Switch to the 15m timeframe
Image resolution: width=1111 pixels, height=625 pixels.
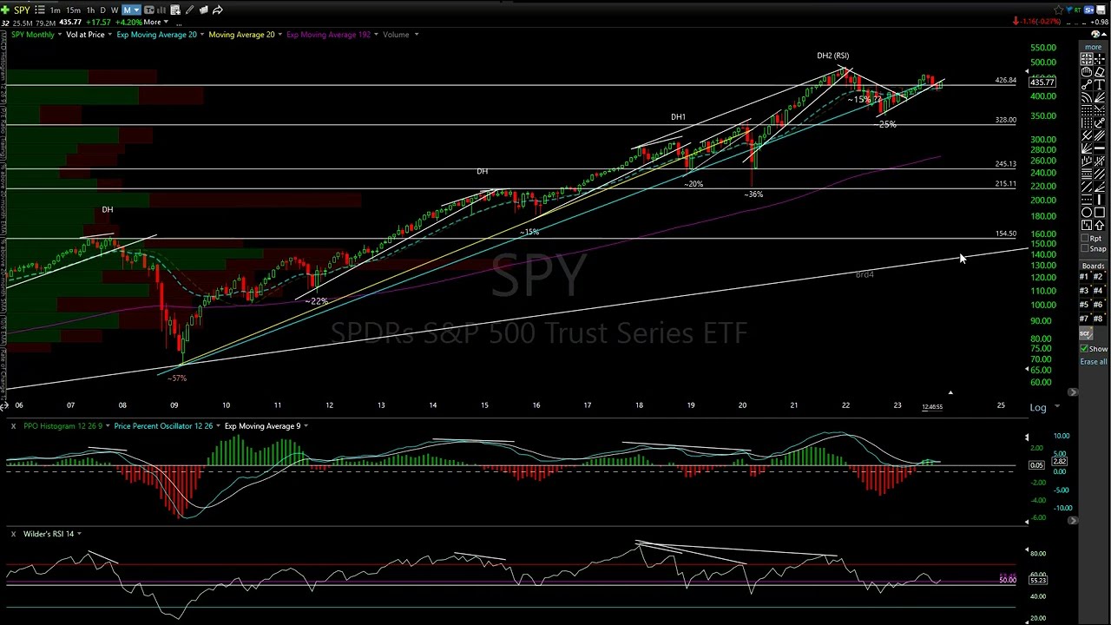73,10
